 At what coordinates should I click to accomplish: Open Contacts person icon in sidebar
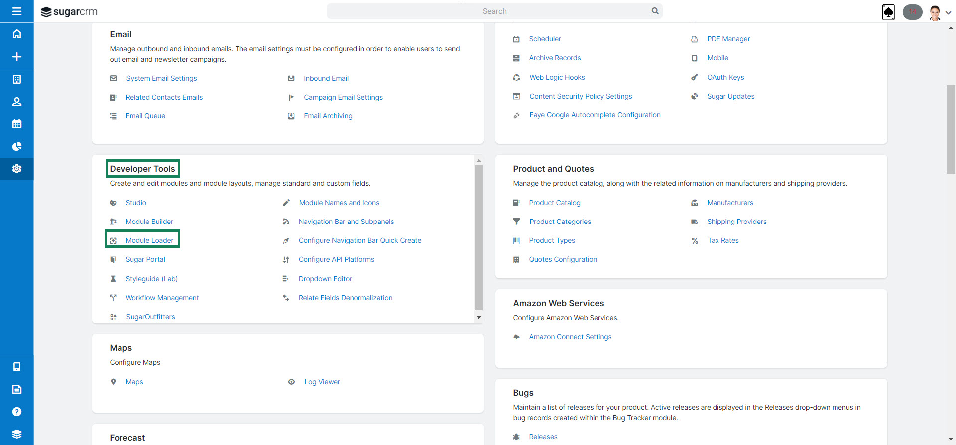pos(16,102)
